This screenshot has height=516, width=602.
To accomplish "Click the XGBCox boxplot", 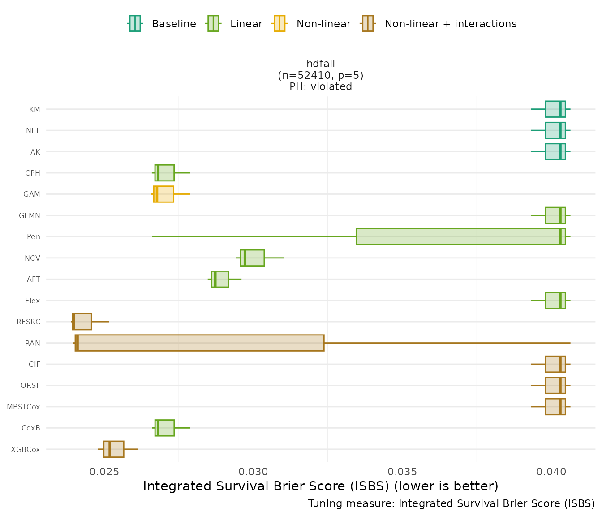I will click(113, 449).
